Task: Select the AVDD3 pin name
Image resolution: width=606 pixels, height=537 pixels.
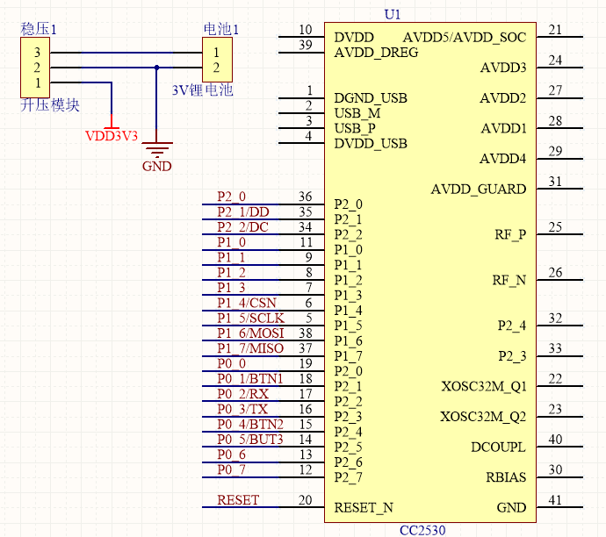Action: coord(503,68)
